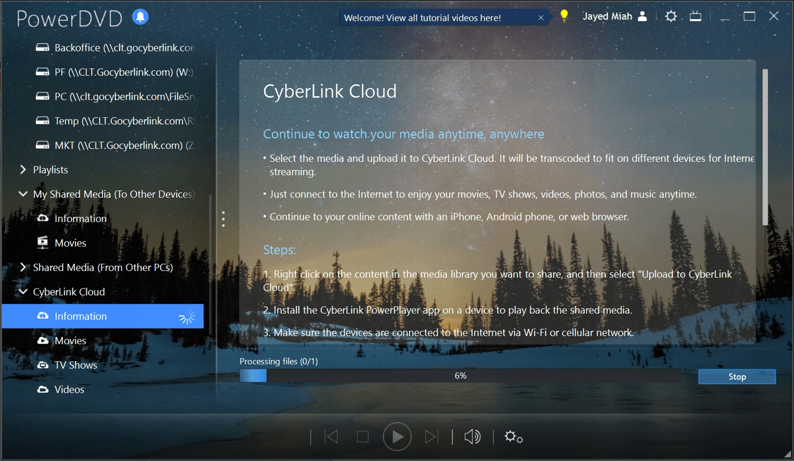Click the PowerDVD logo text
The height and width of the screenshot is (461, 794).
[x=70, y=19]
